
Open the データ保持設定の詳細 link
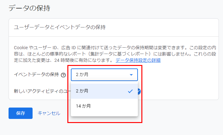pos(138,60)
